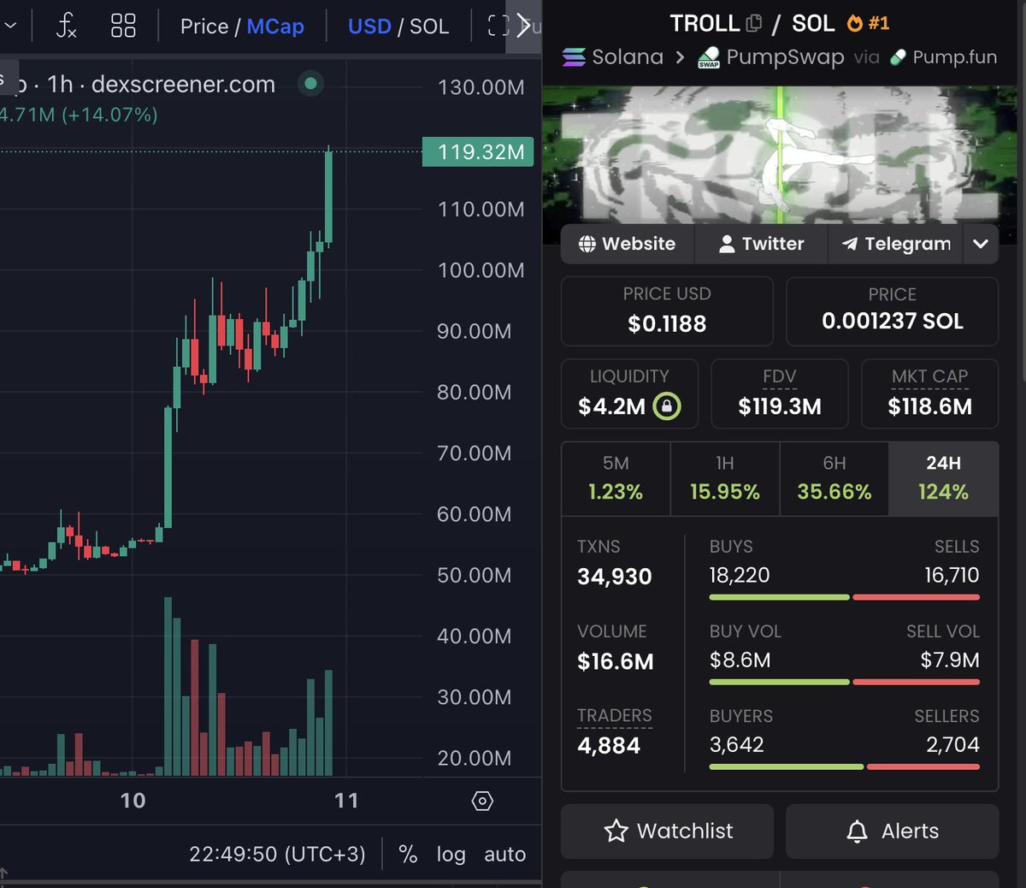Image resolution: width=1026 pixels, height=888 pixels.
Task: Click the SELLERS 2,704 value
Action: click(952, 744)
